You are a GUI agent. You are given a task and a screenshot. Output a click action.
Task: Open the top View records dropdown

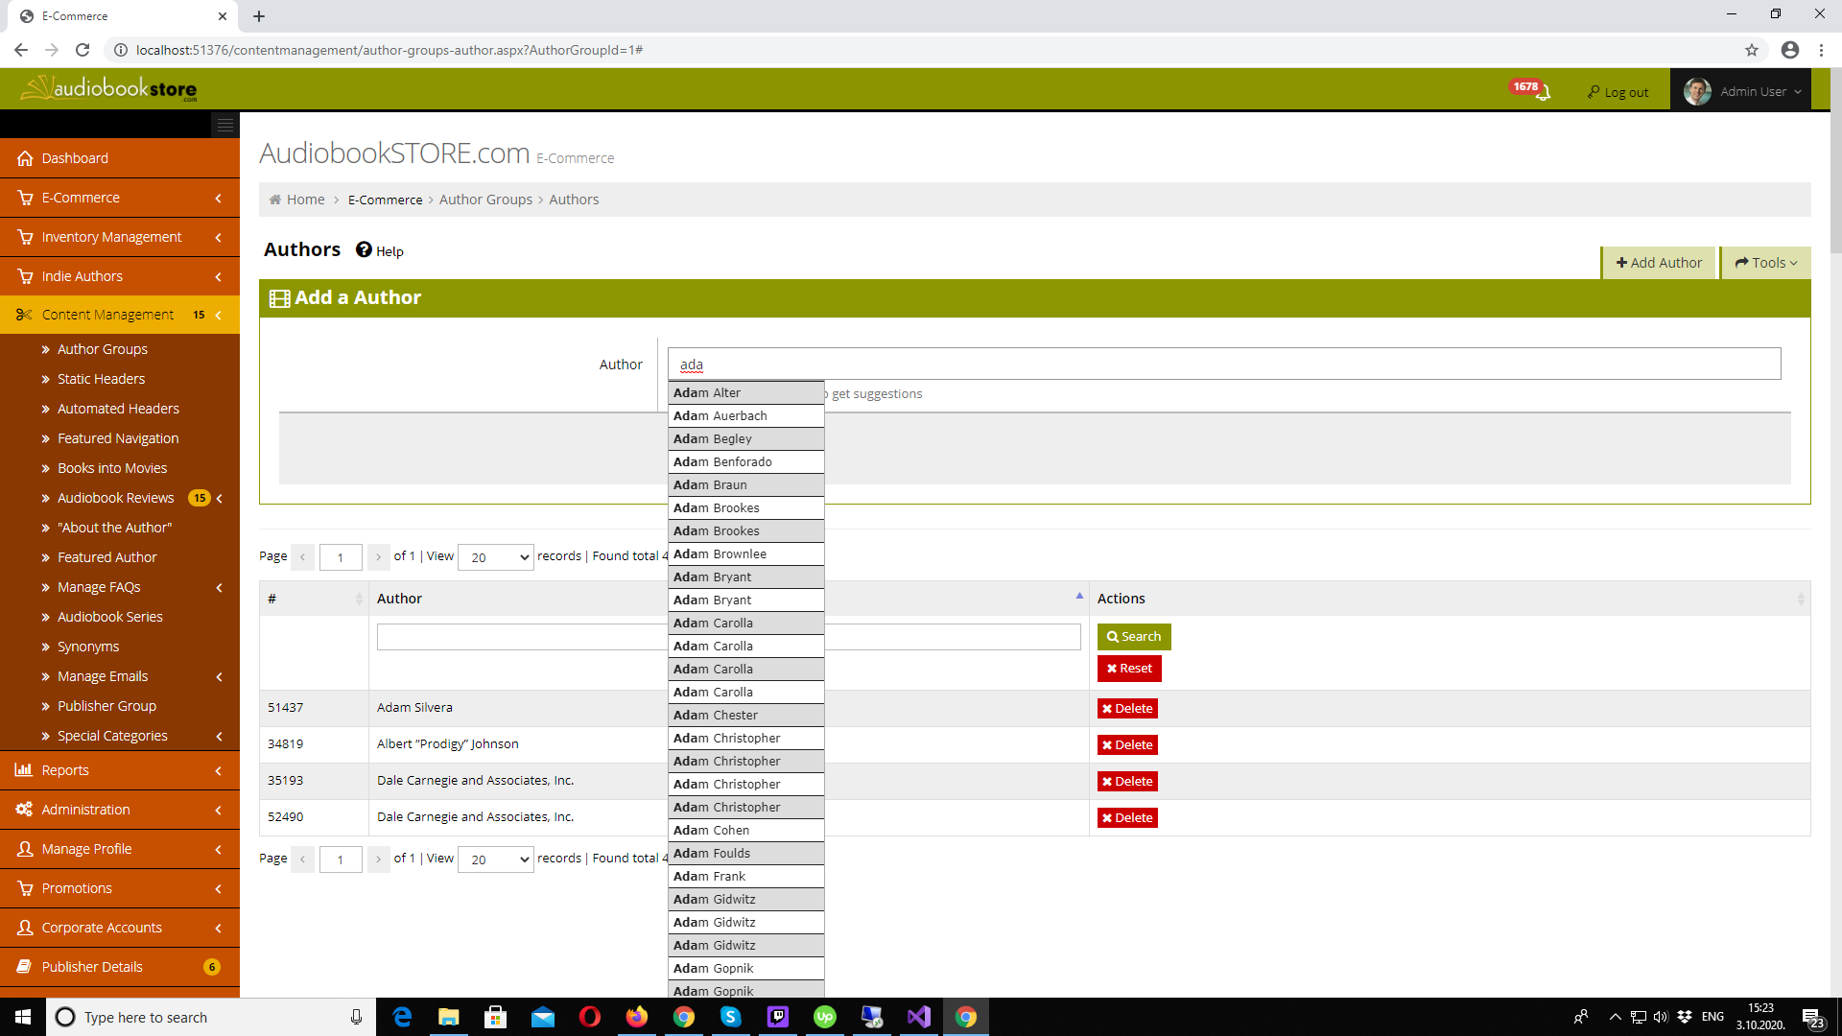496,557
